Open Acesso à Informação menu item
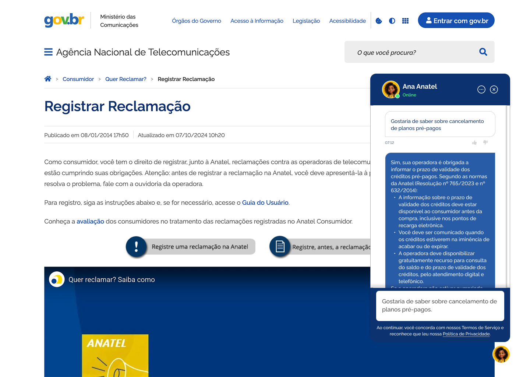Image resolution: width=530 pixels, height=377 pixels. [257, 21]
